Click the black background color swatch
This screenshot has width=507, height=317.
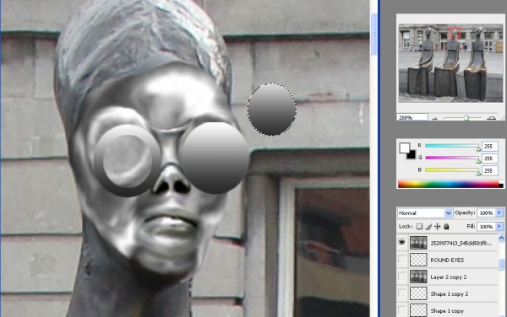click(x=412, y=156)
